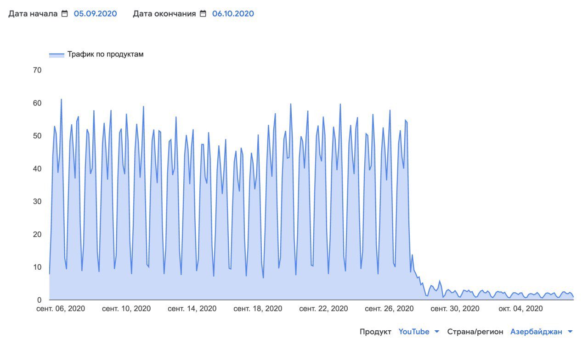
Task: Click the chart peak near 61 on Sept 6
Action: click(61, 99)
